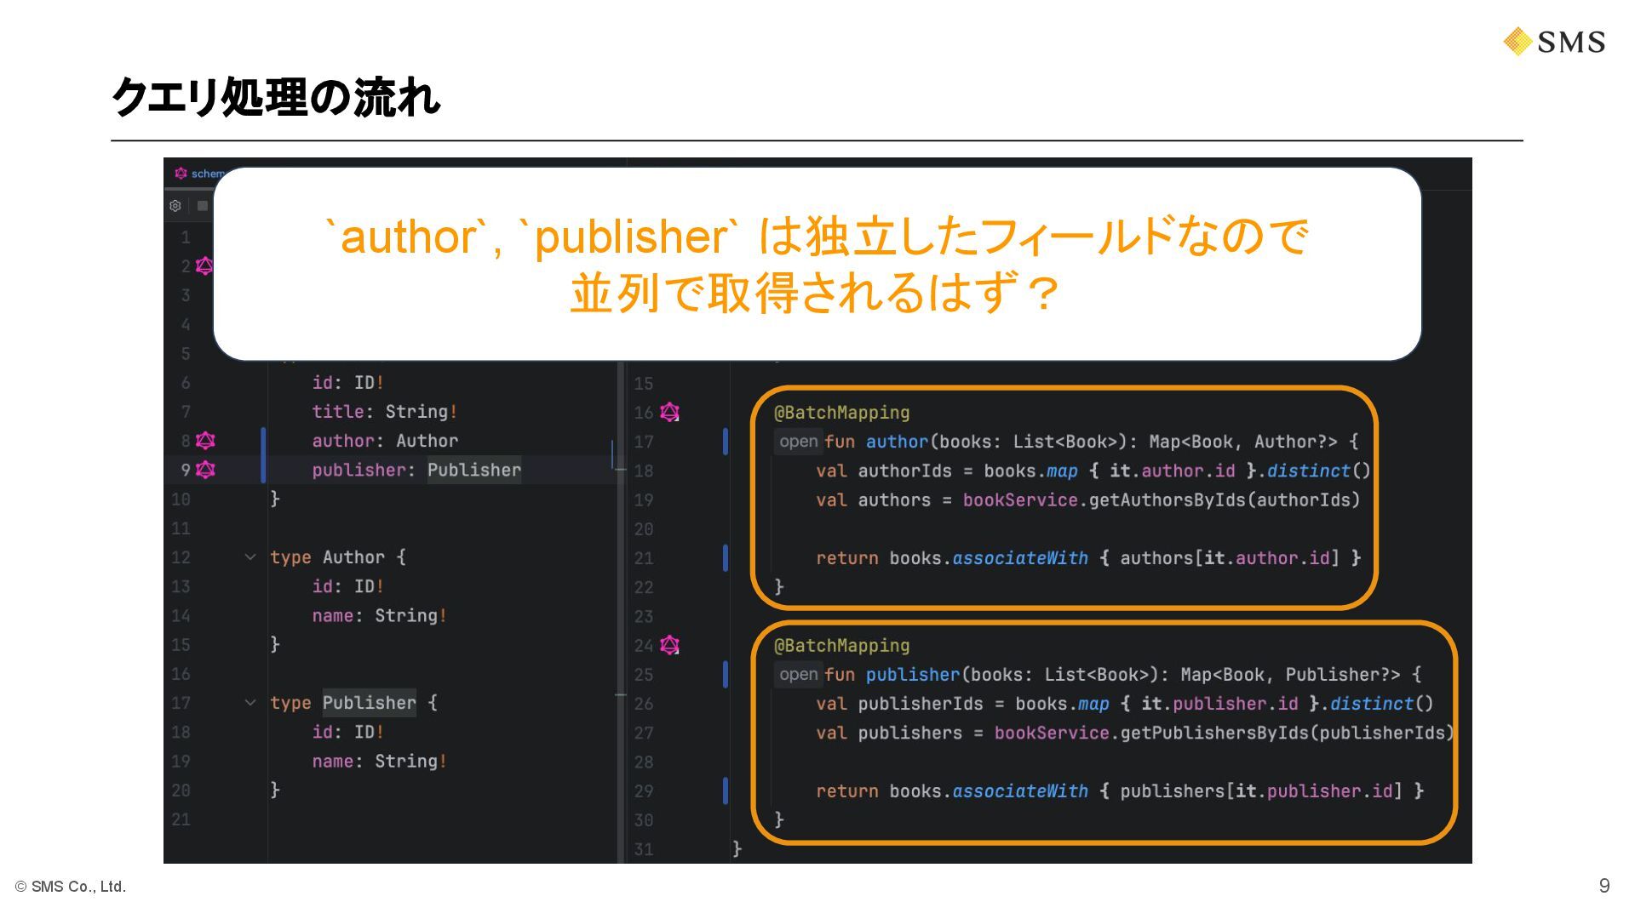
Task: Select the highlighted 'Publisher' in 'publisher: Publisher'
Action: 474,470
